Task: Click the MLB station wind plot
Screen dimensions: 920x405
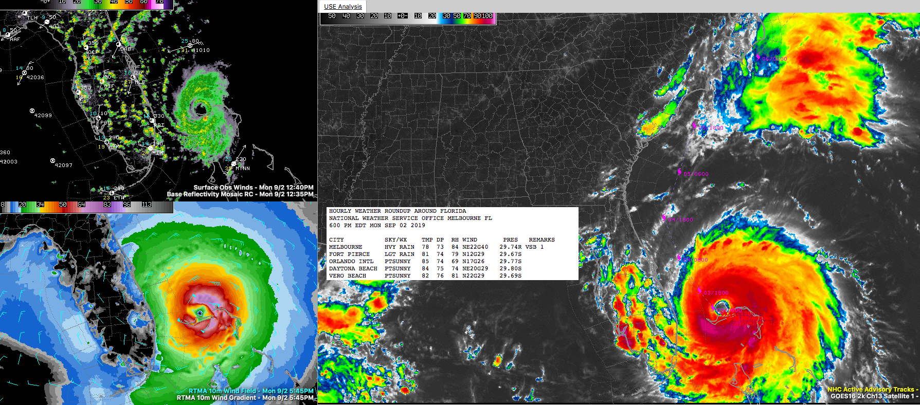Action: 133,78
